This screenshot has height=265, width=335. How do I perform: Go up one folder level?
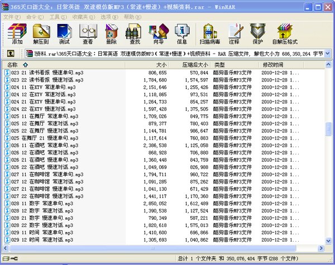coord(11,54)
